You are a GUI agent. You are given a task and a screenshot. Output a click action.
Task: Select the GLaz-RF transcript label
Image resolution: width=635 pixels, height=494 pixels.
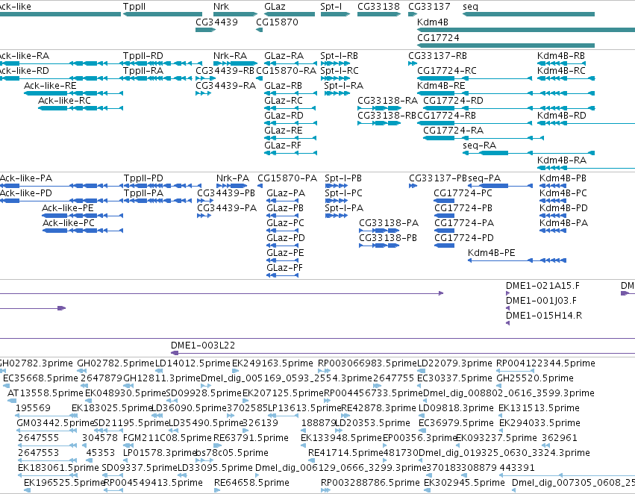[283, 145]
